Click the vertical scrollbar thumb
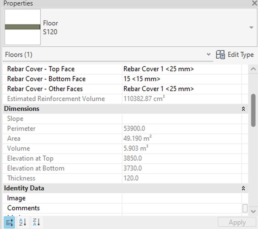Image resolution: width=258 pixels, height=229 pixels. (x=253, y=110)
